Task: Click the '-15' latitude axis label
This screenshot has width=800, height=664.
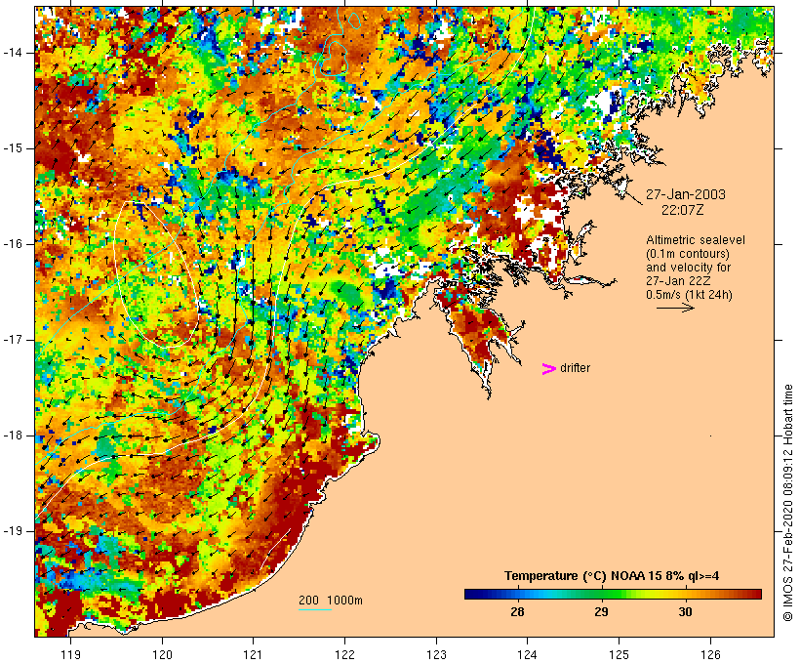Action: tap(13, 148)
